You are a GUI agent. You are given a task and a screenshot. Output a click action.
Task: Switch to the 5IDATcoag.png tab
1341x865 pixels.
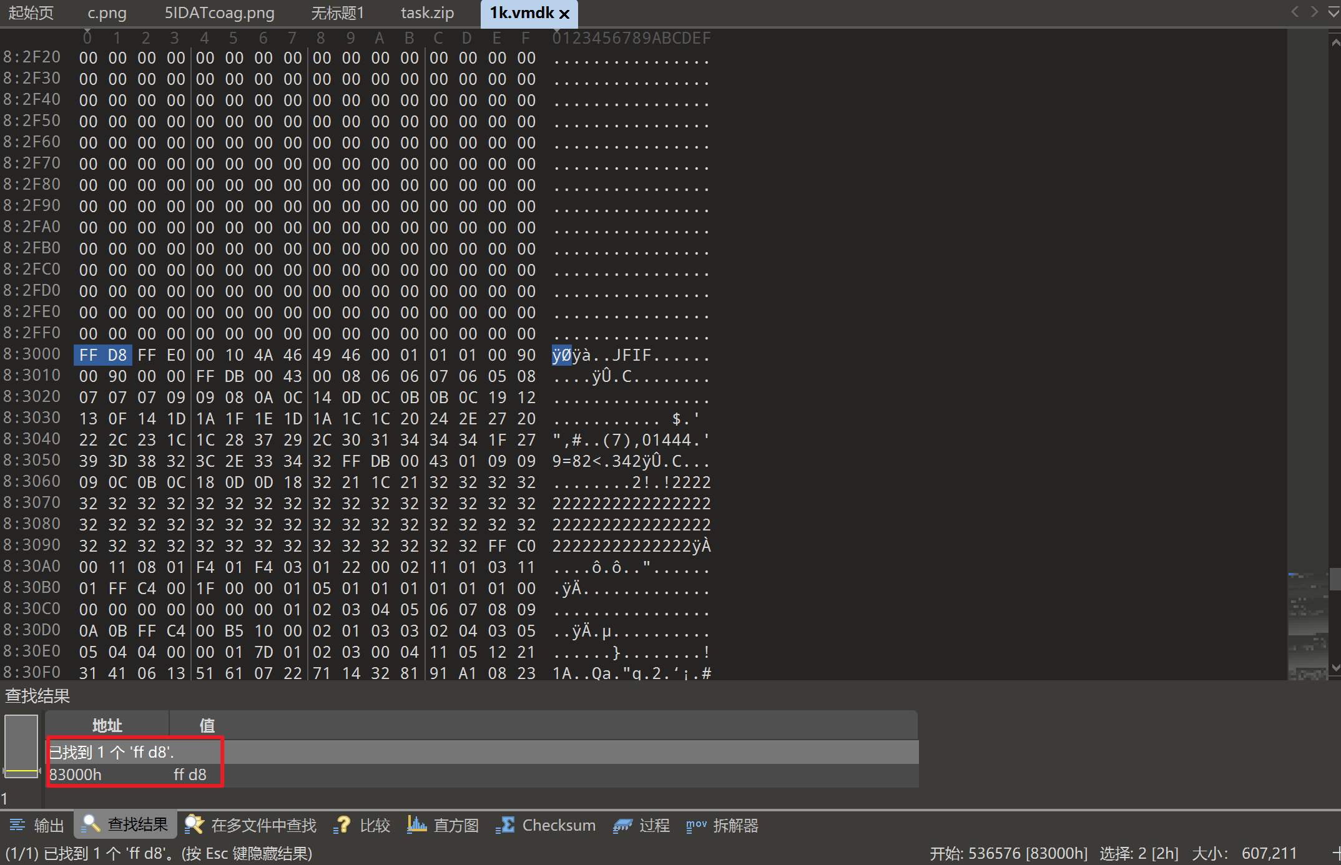point(219,13)
